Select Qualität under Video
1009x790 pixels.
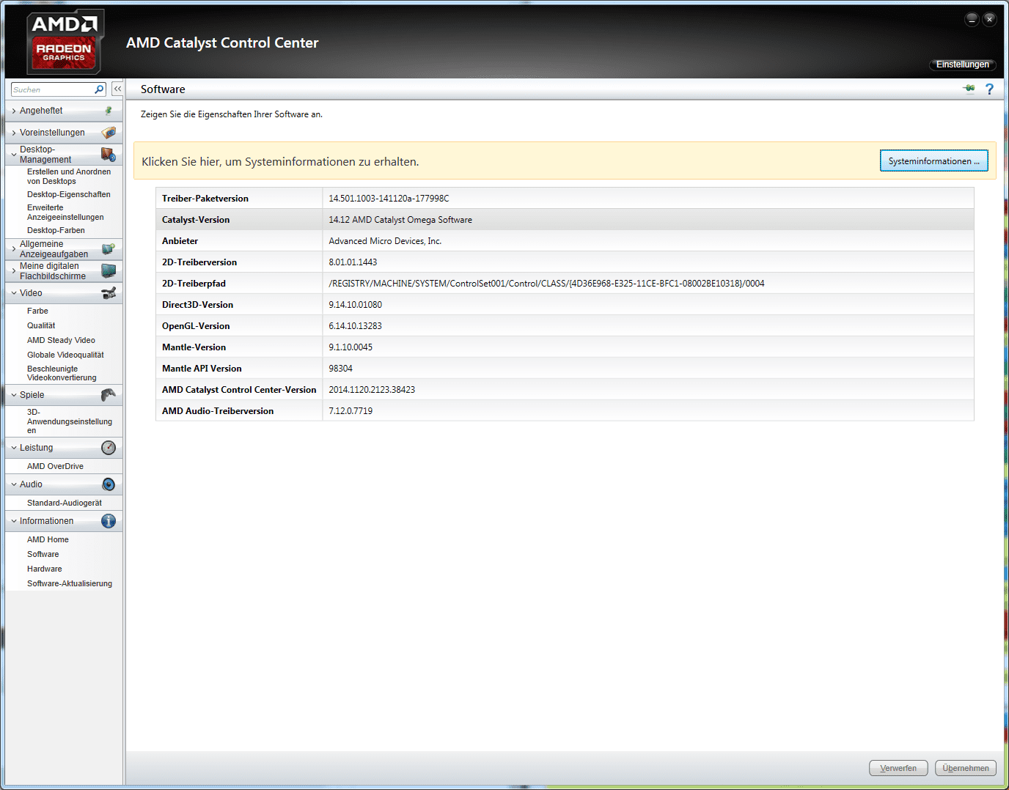(x=41, y=325)
